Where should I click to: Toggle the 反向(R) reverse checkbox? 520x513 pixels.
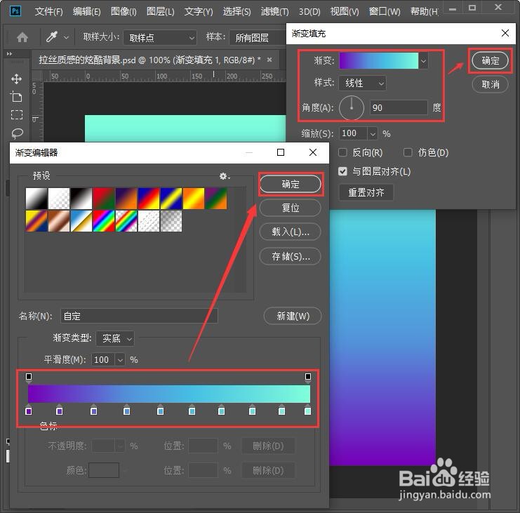pyautogui.click(x=342, y=152)
